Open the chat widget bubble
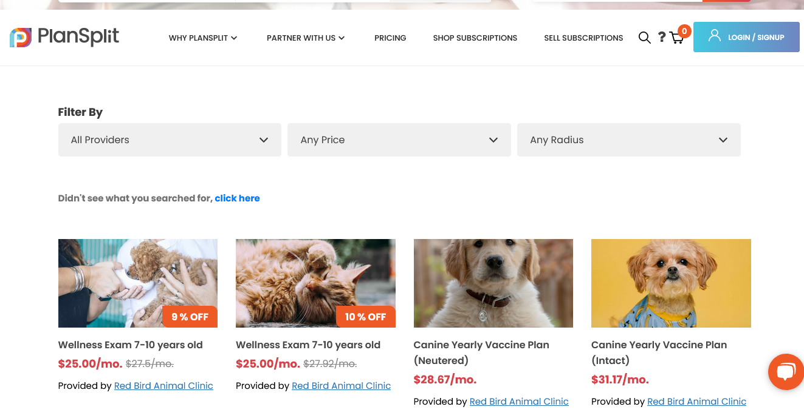Viewport: 804px width, 418px height. [x=786, y=372]
